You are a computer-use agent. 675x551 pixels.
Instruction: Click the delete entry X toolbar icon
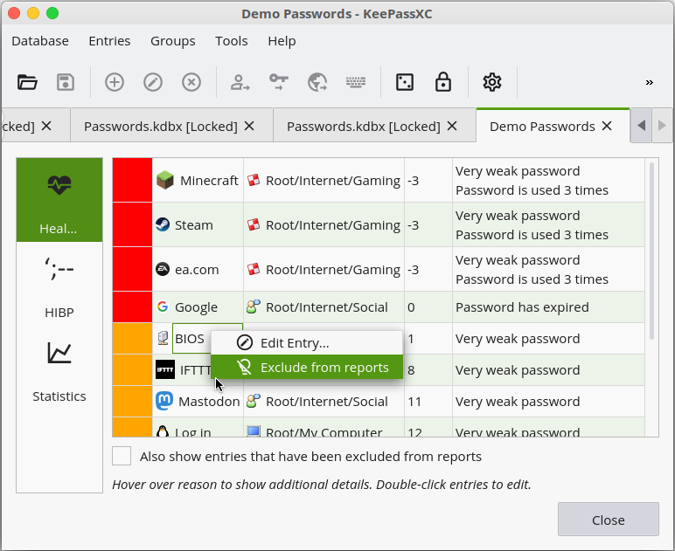point(191,82)
